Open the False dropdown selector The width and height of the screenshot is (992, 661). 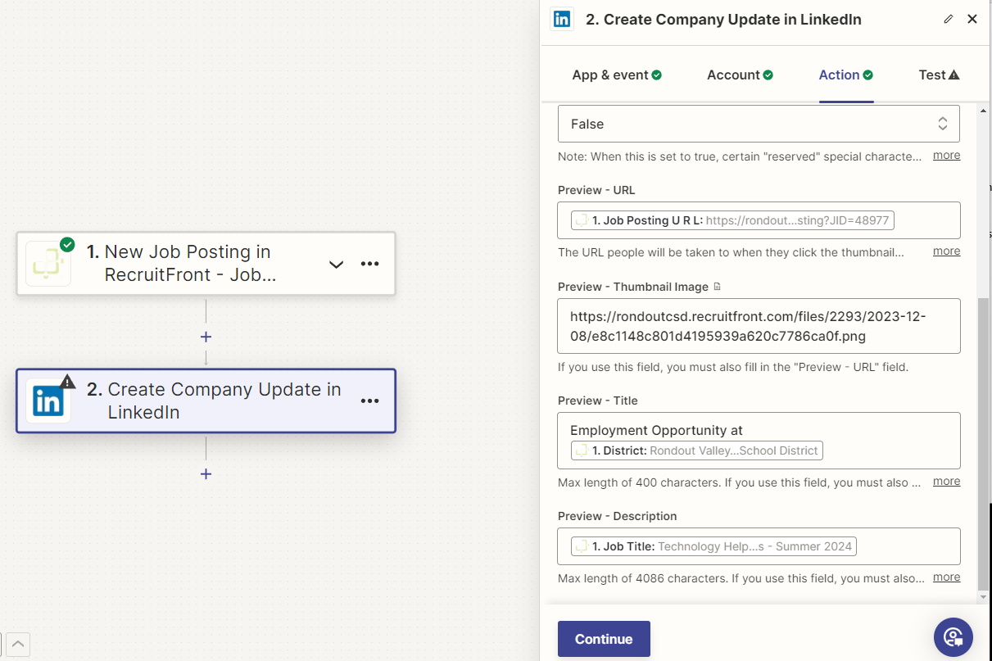pyautogui.click(x=759, y=124)
